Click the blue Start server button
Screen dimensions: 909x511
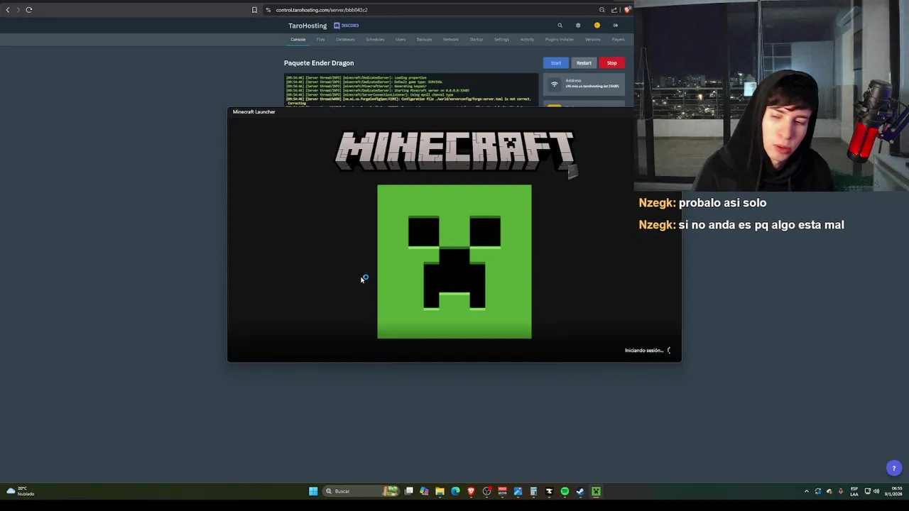click(x=556, y=63)
